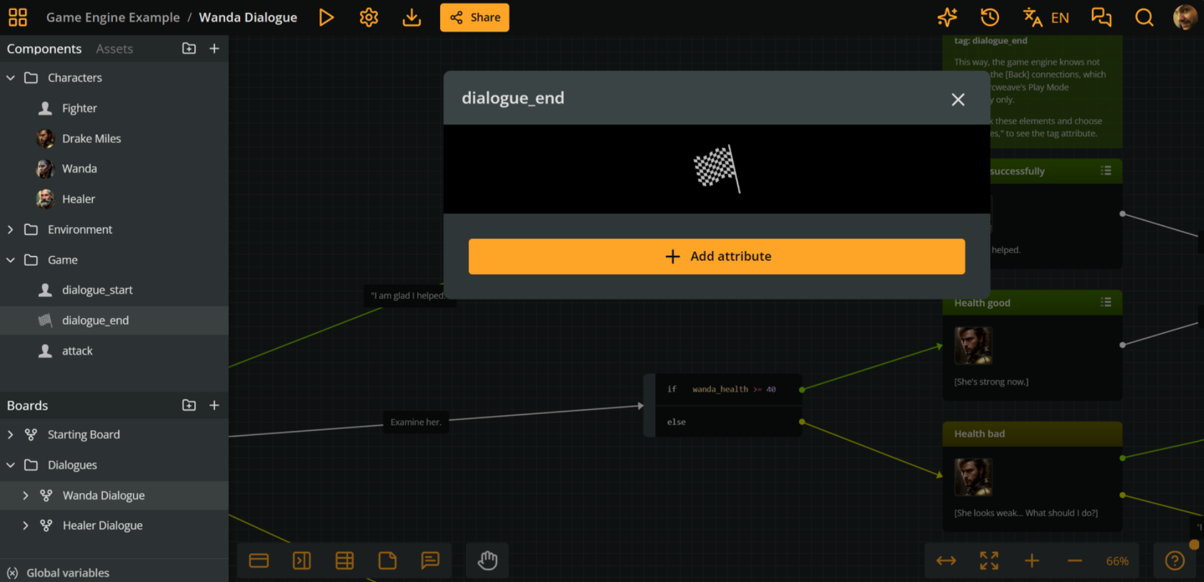Screen dimensions: 1204x582
Task: Add a new element tool
Action: 259,560
